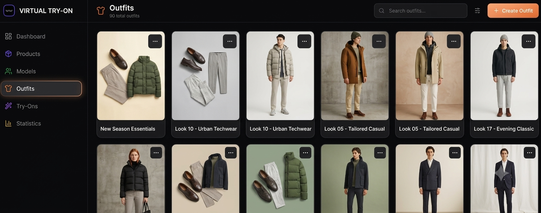The width and height of the screenshot is (541, 213).
Task: Open more options on flat-lay Urban Techwear card
Action: click(x=230, y=41)
